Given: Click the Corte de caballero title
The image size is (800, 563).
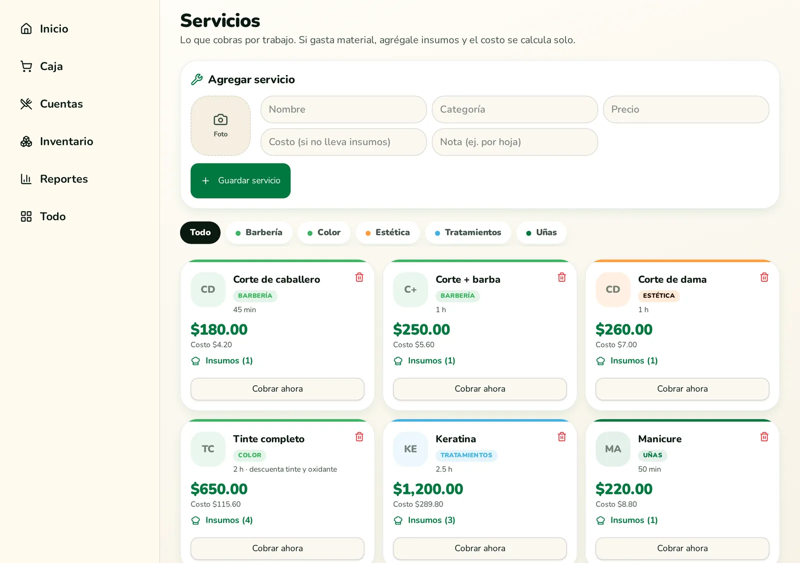Looking at the screenshot, I should point(276,279).
